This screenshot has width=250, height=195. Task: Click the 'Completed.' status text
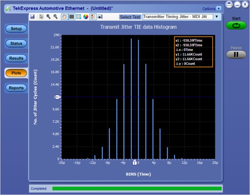(39, 189)
